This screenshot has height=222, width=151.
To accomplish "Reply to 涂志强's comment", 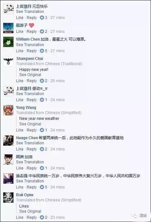I will 31,187.
